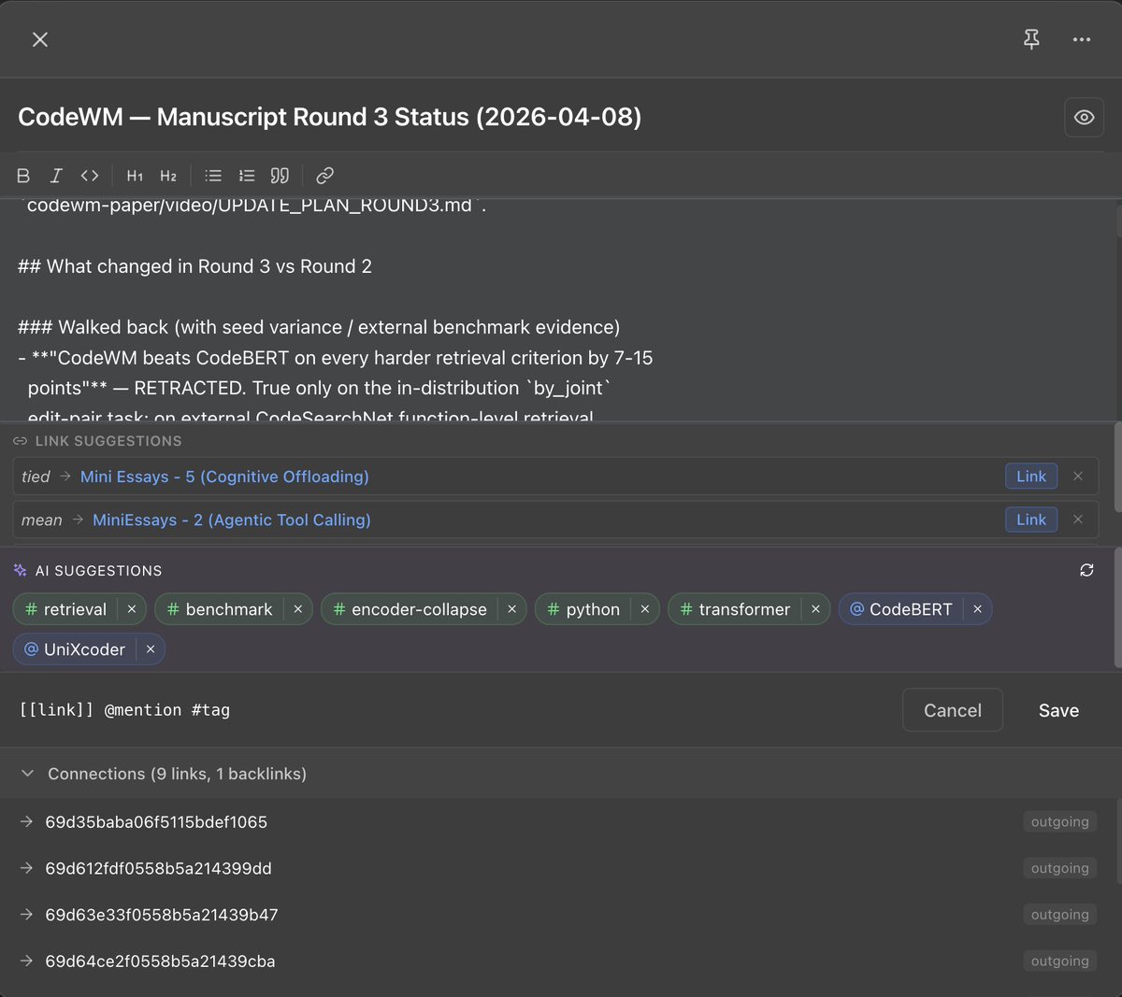Apply bold formatting

coord(24,176)
